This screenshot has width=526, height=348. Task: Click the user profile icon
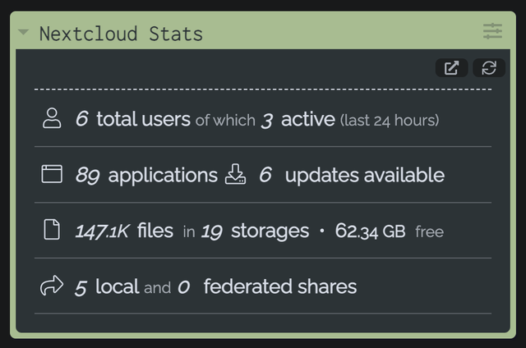tap(52, 118)
